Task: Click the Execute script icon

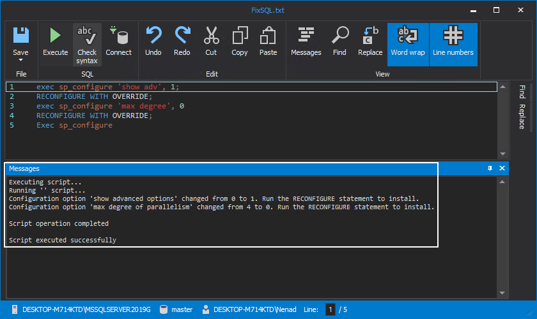Action: click(x=55, y=42)
